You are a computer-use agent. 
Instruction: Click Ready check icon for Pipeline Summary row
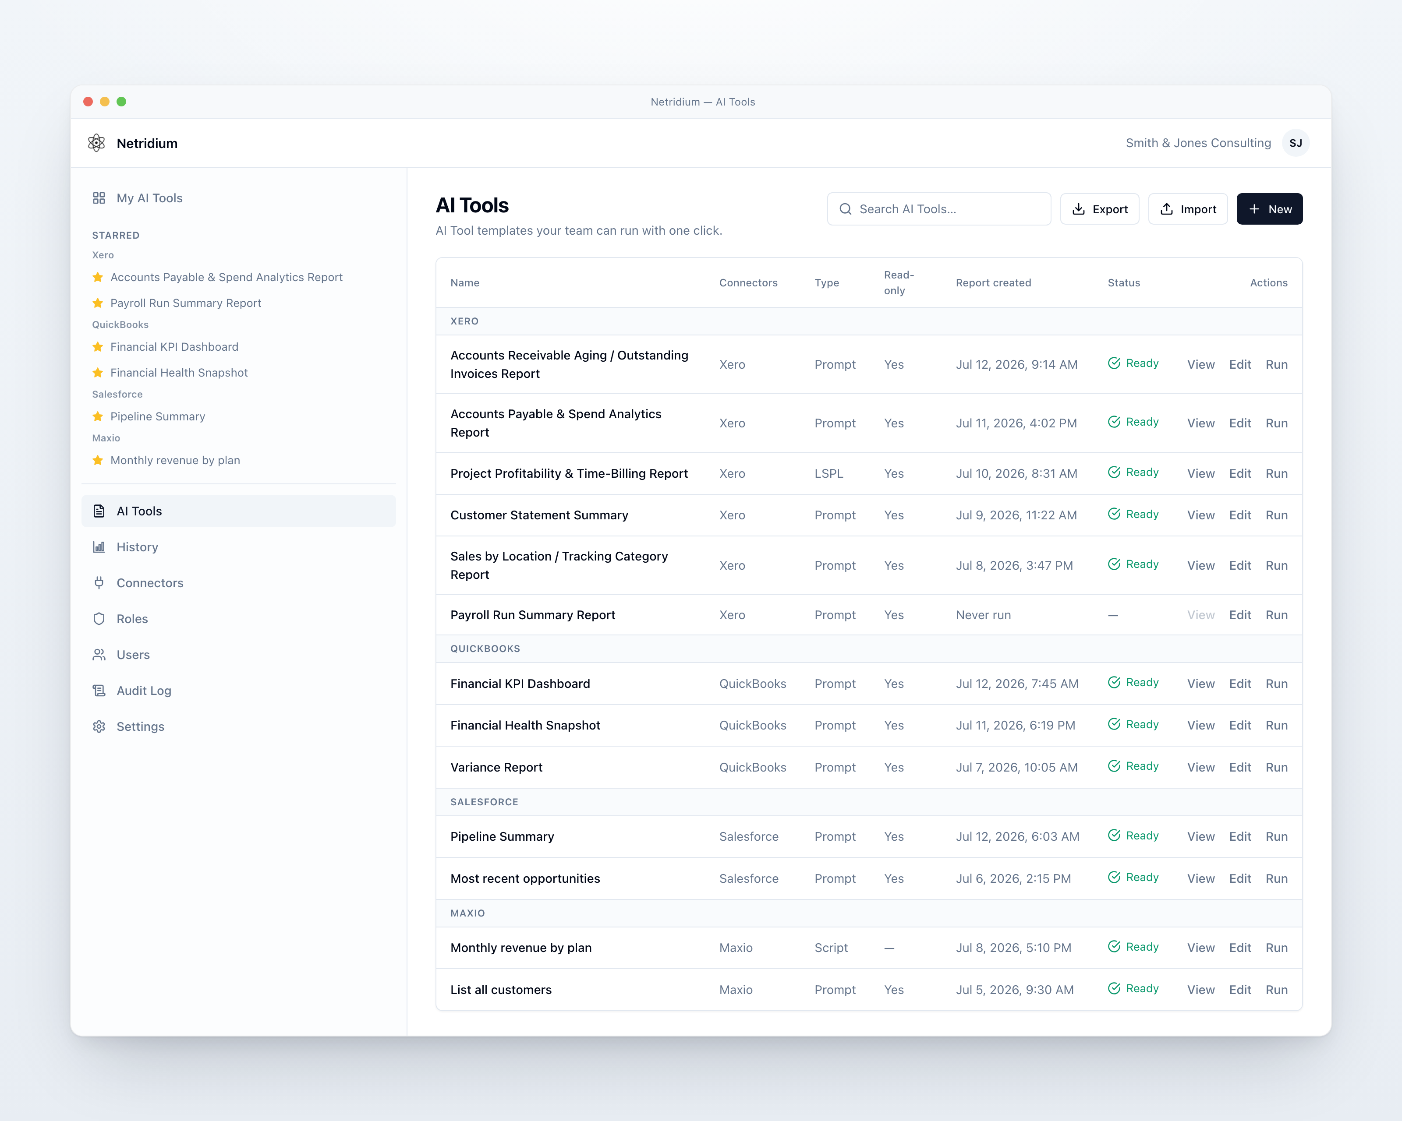pyautogui.click(x=1114, y=835)
